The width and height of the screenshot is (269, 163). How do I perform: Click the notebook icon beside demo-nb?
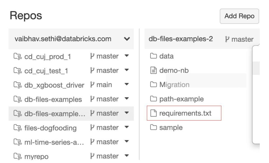pos(153,70)
